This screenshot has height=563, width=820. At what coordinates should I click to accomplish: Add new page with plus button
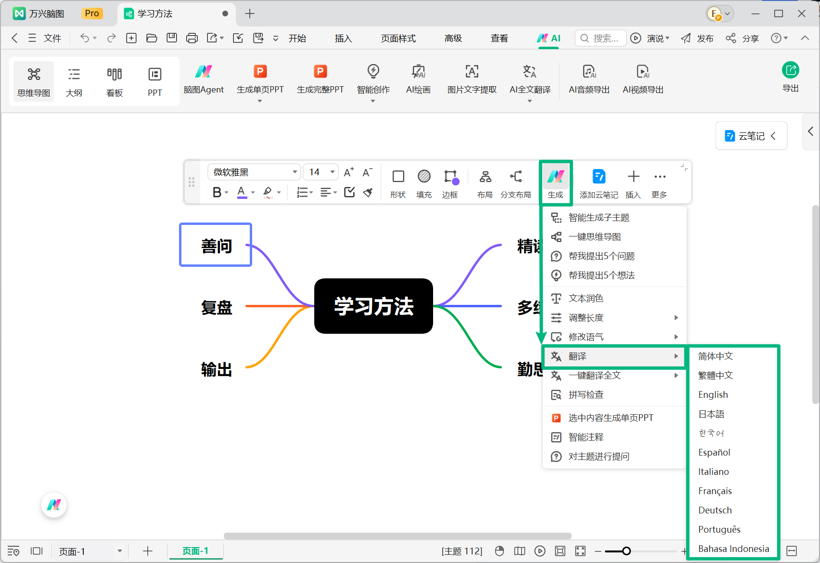pyautogui.click(x=148, y=551)
